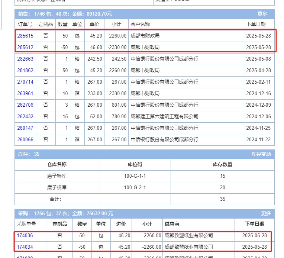
Task: Open sales order 281862
Action: 25,70
